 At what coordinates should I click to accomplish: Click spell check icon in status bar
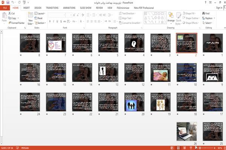tap(17, 148)
